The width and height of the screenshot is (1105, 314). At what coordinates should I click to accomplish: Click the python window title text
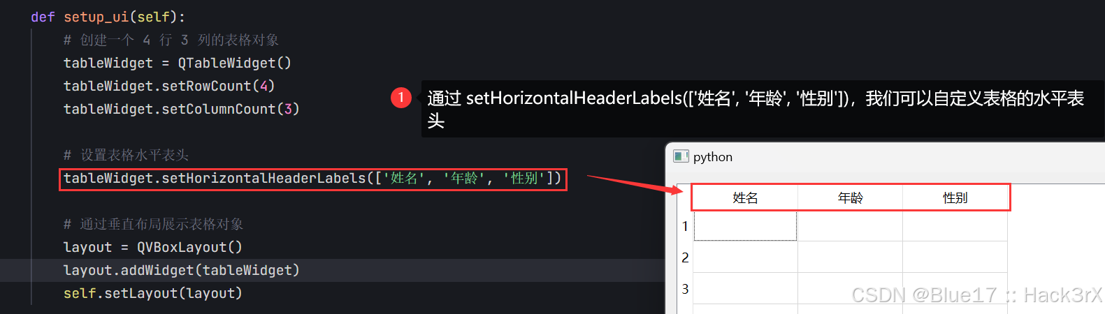pos(713,157)
